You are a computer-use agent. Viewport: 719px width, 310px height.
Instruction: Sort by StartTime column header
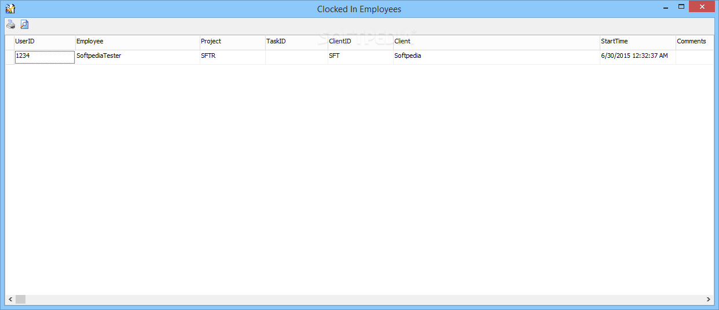click(x=637, y=42)
